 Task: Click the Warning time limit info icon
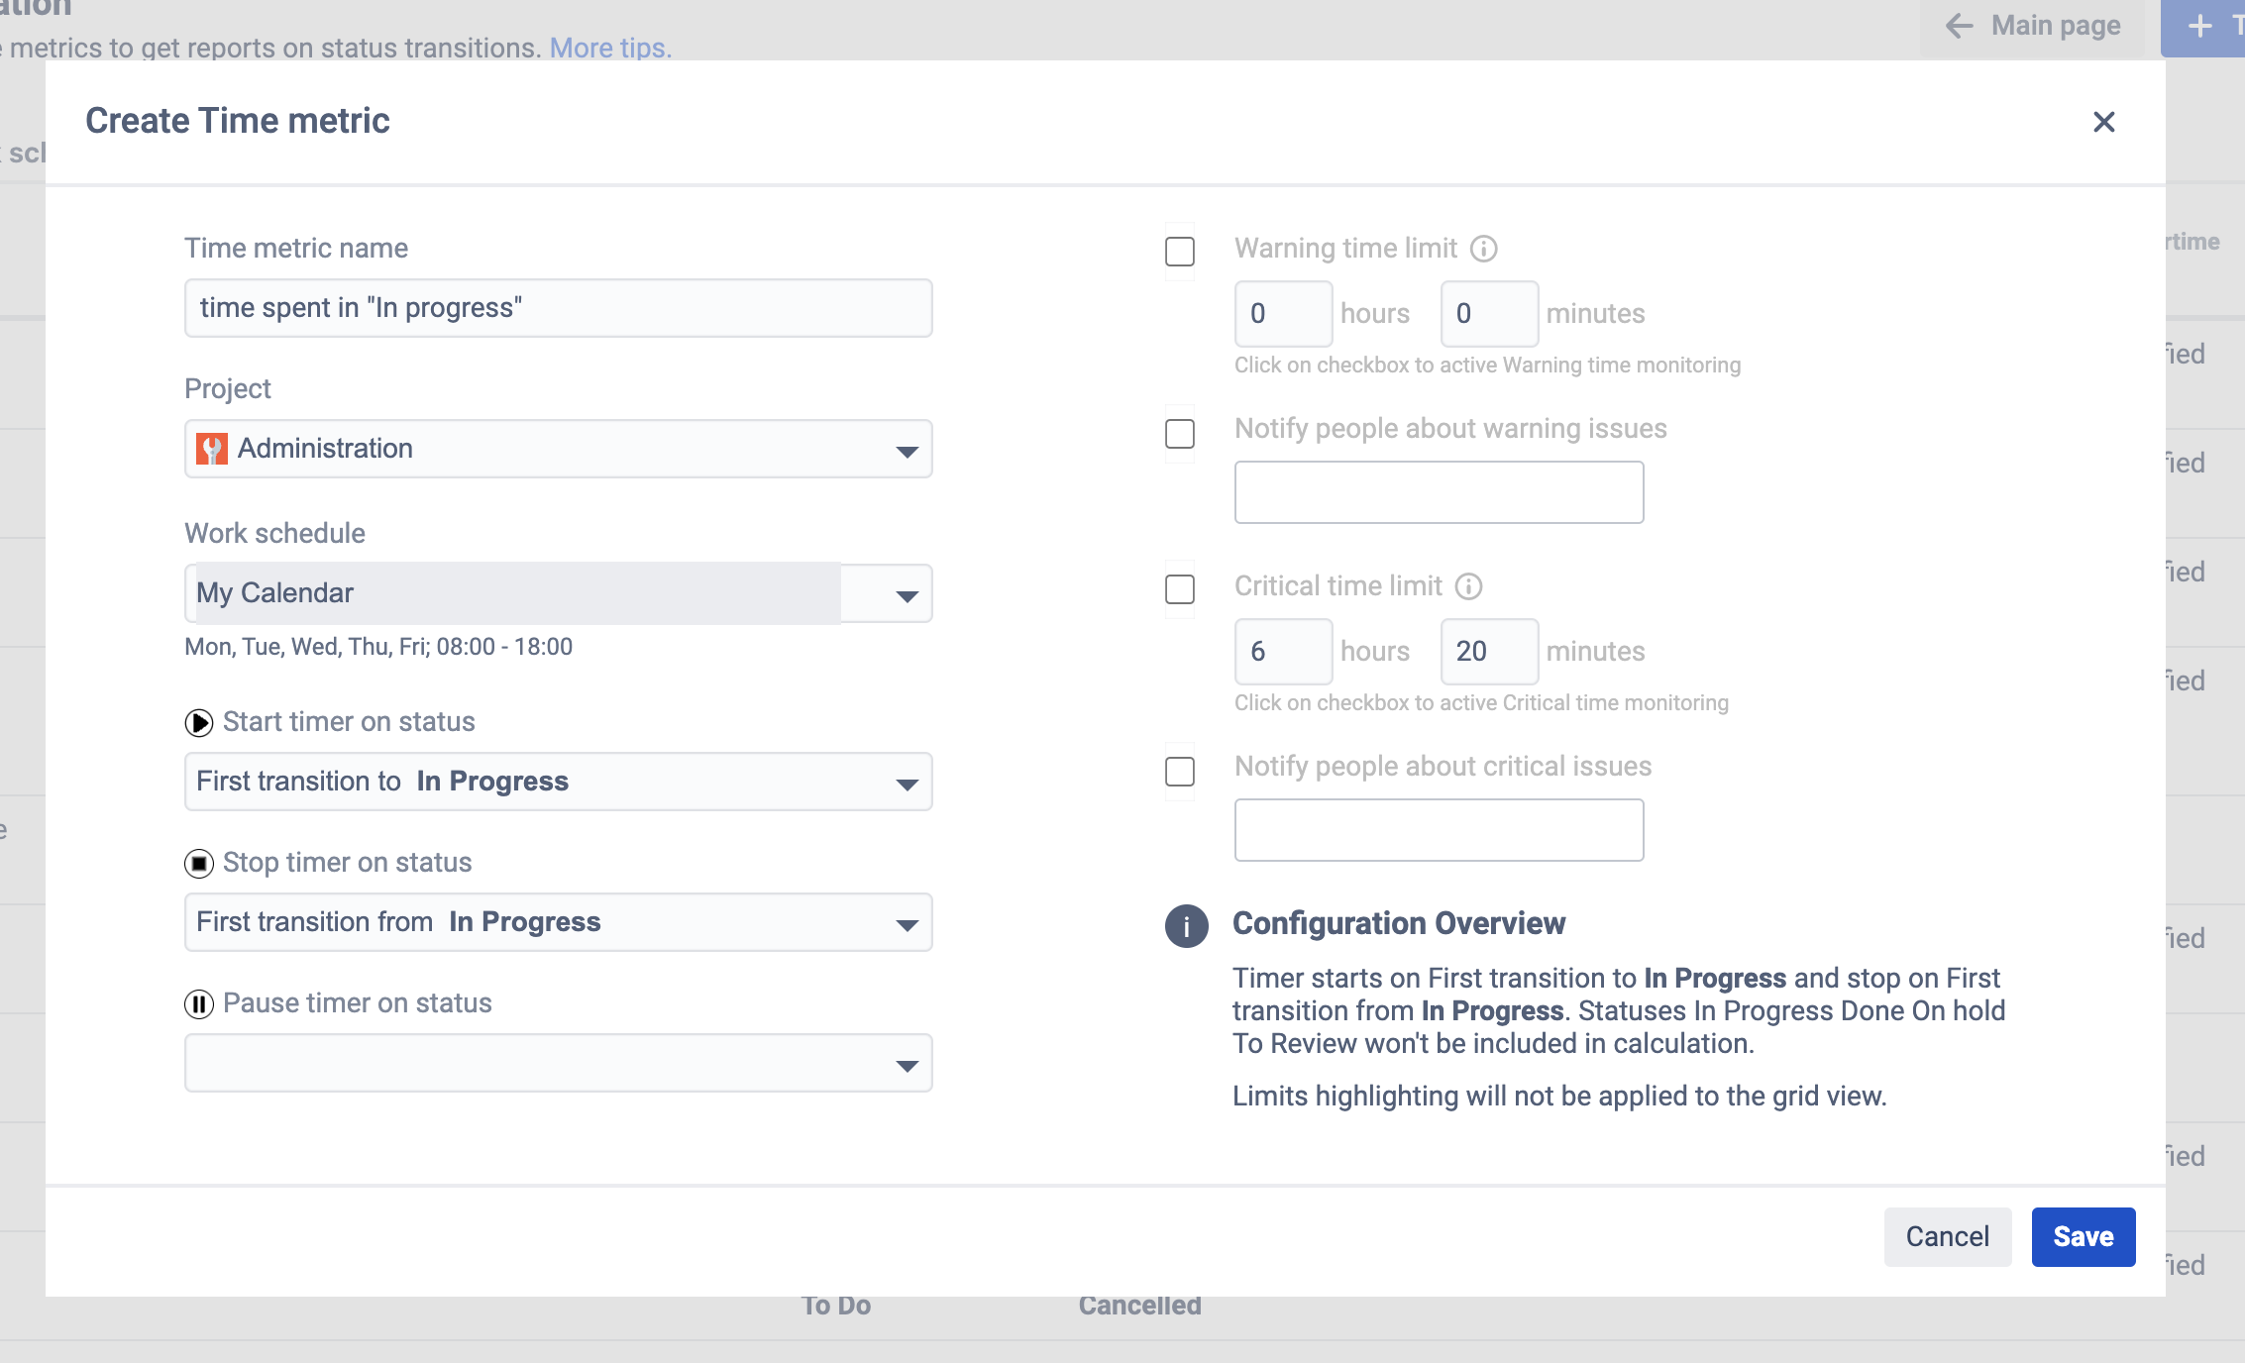point(1483,249)
